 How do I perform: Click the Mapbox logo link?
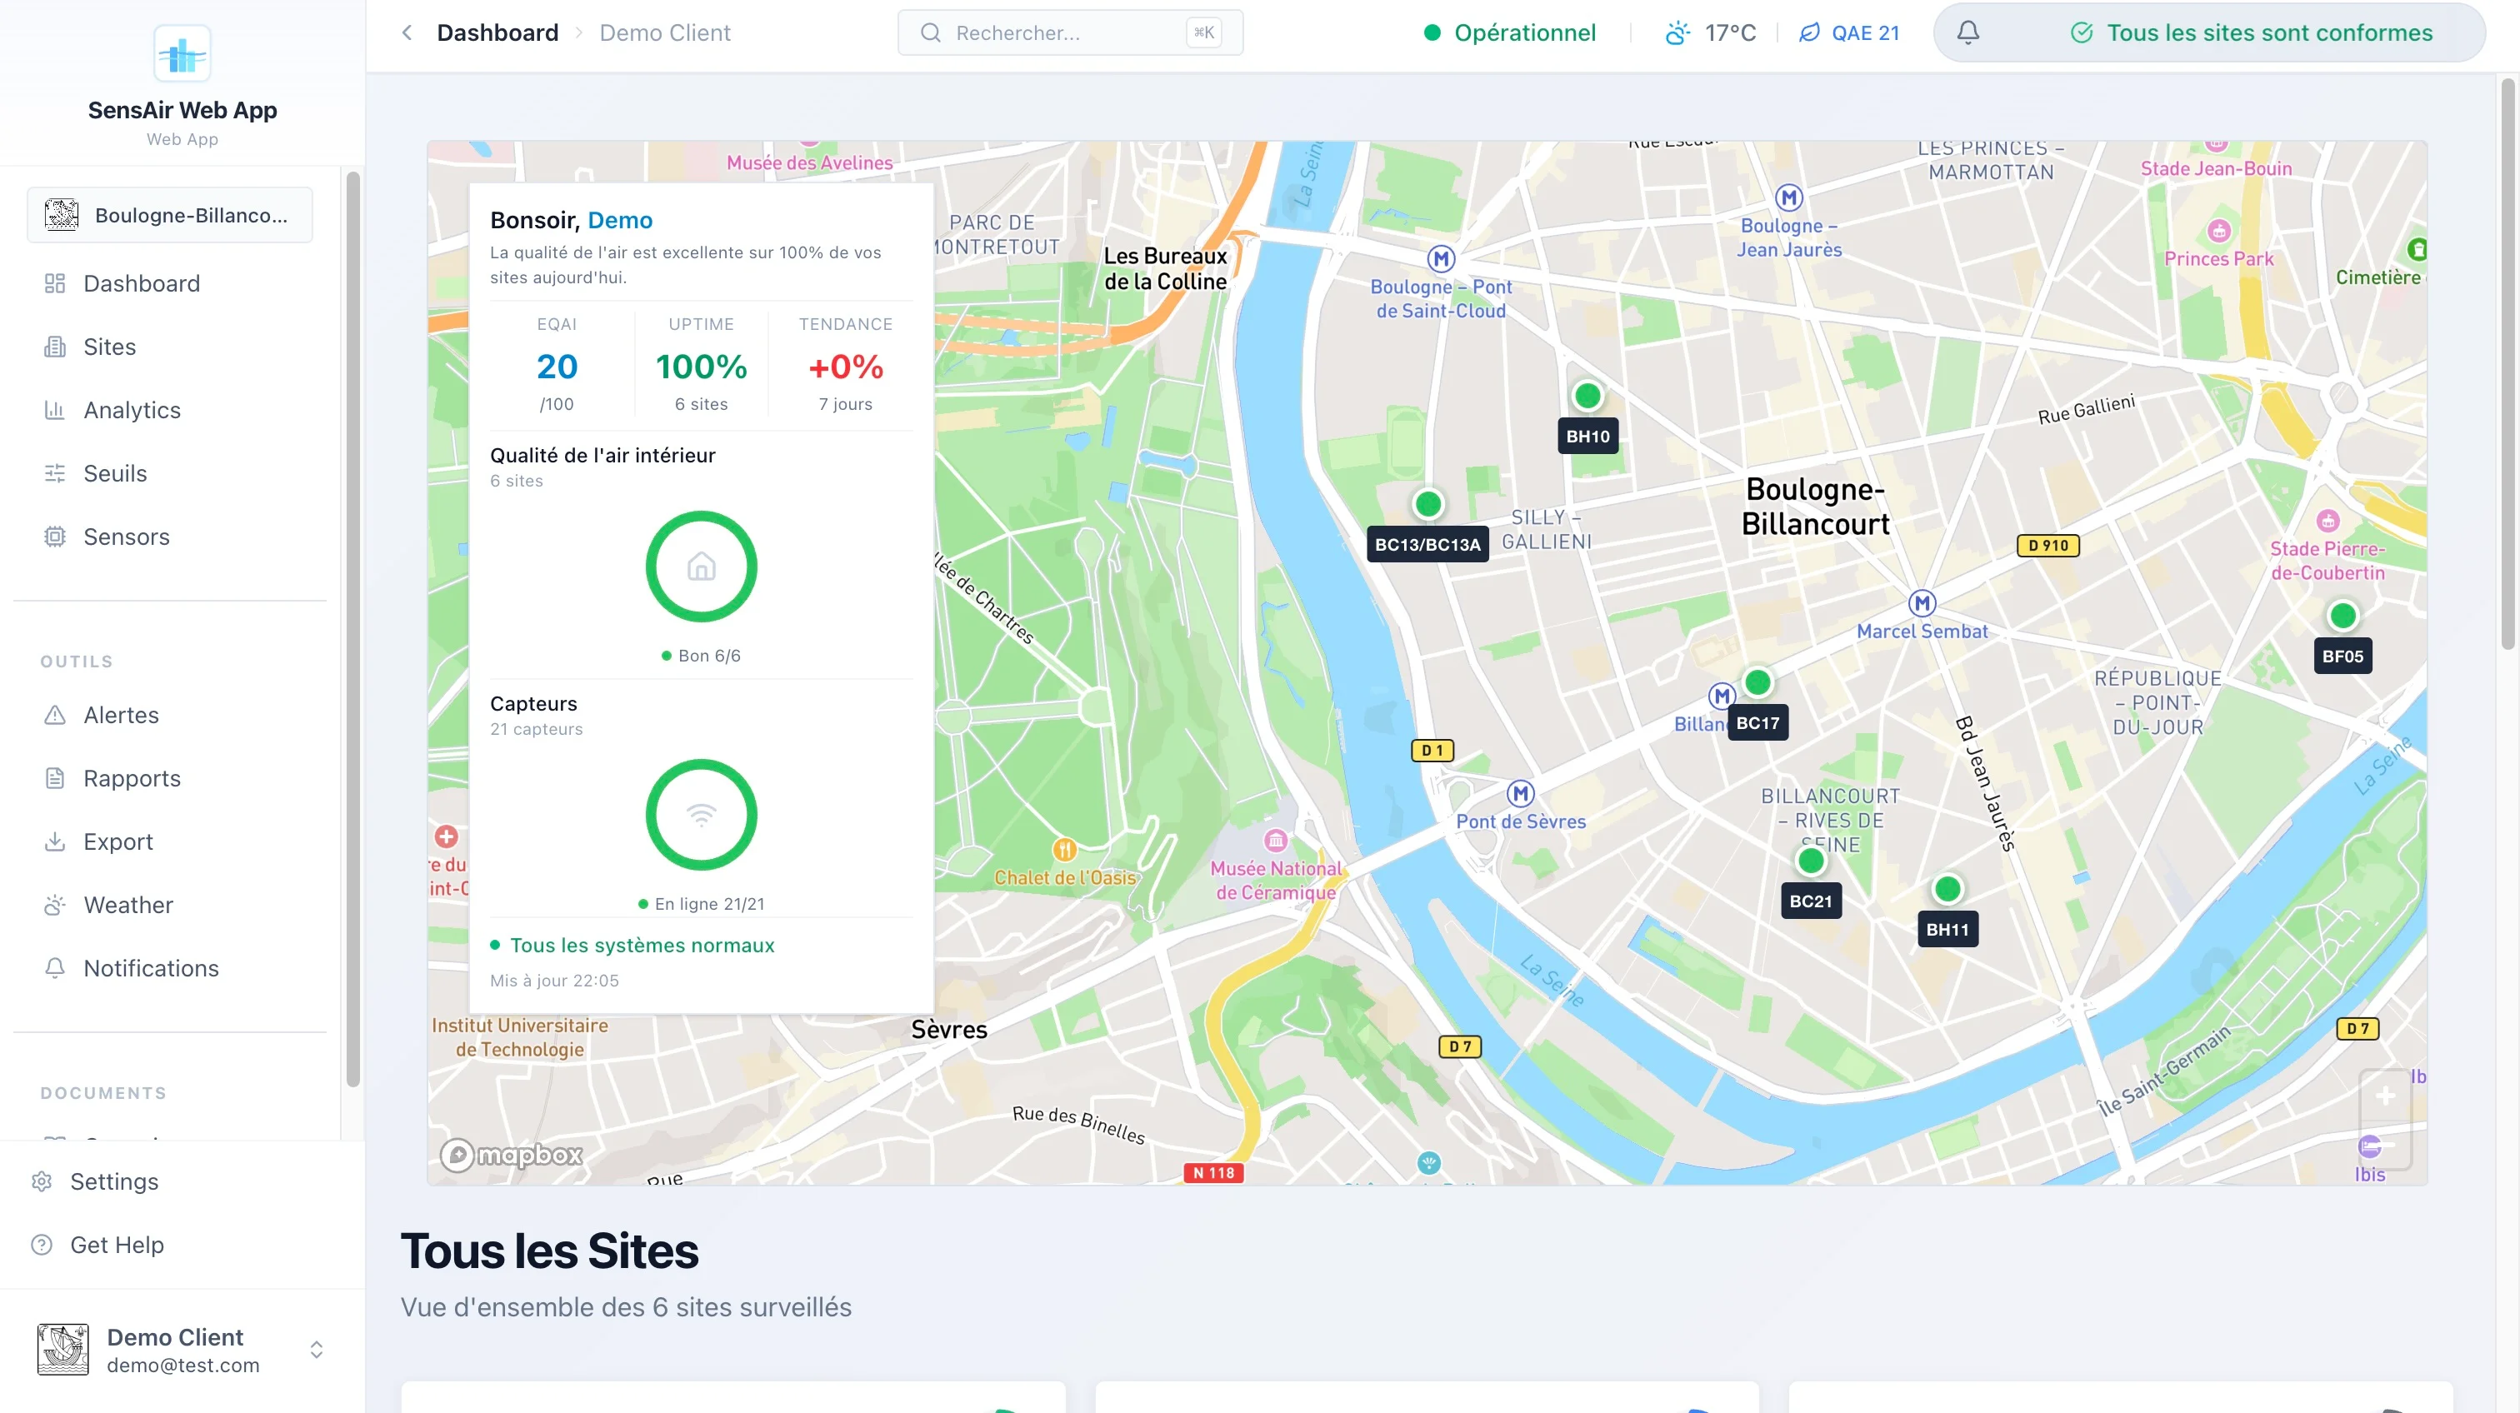click(512, 1155)
